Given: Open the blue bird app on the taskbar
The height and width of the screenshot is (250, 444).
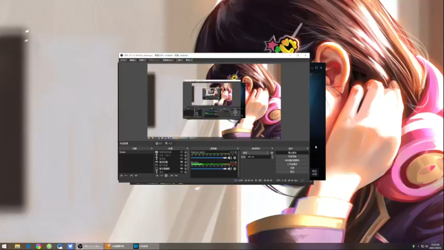Looking at the screenshot, I should pos(70,246).
